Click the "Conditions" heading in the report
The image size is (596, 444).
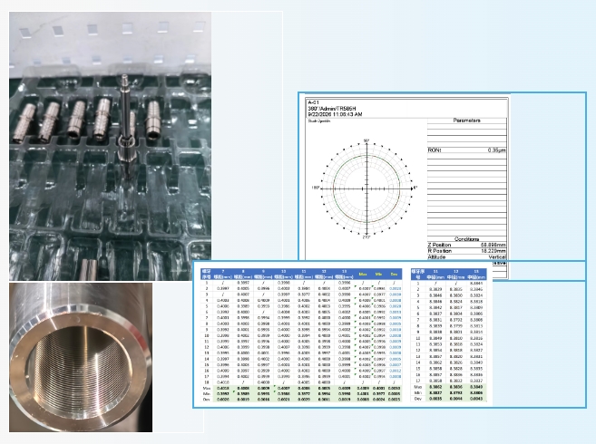click(467, 239)
